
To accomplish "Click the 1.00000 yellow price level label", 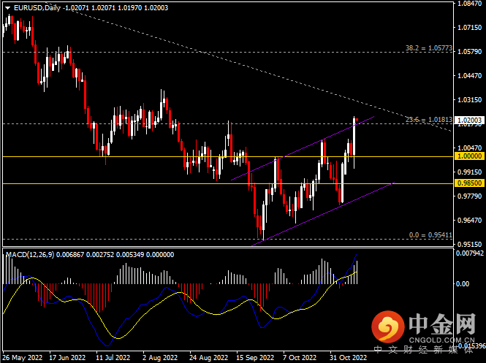I will (x=470, y=156).
